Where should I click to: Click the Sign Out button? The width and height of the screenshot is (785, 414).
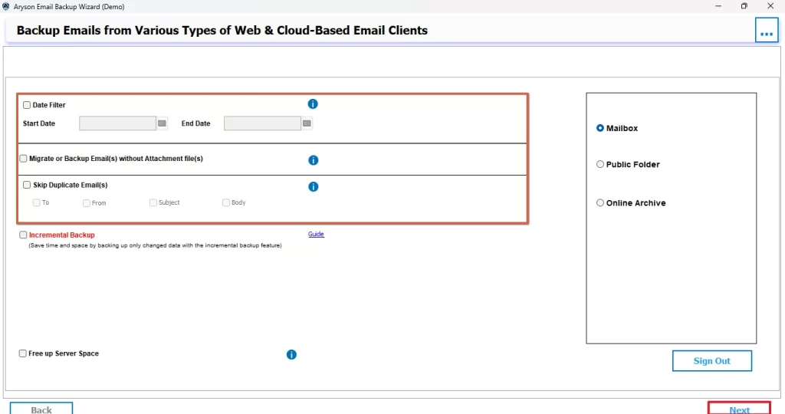point(711,361)
